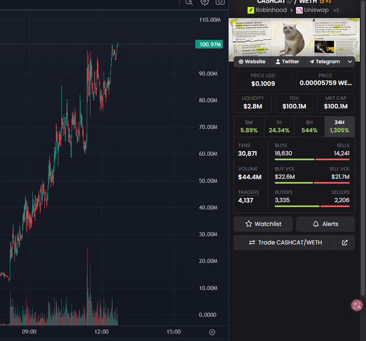The width and height of the screenshot is (366, 341).
Task: Click the tallest volume bar spike
Action: tap(88, 286)
